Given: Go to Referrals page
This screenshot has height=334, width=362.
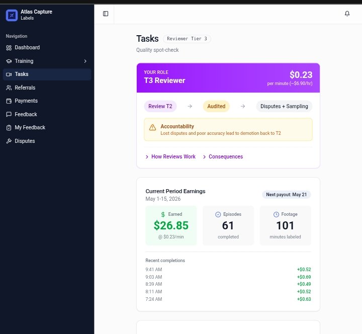Looking at the screenshot, I should [x=47, y=88].
